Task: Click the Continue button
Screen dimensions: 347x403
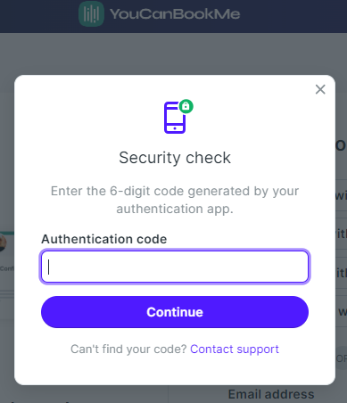Action: [175, 312]
